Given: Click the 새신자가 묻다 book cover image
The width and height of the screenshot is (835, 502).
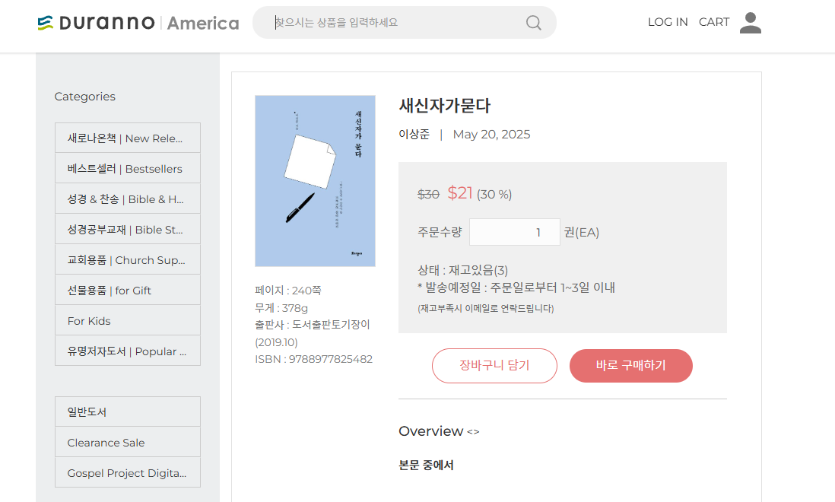Looking at the screenshot, I should 316,181.
